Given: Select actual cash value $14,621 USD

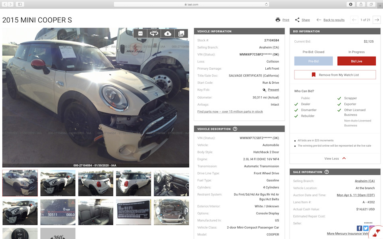Looking at the screenshot, I should [x=365, y=209].
